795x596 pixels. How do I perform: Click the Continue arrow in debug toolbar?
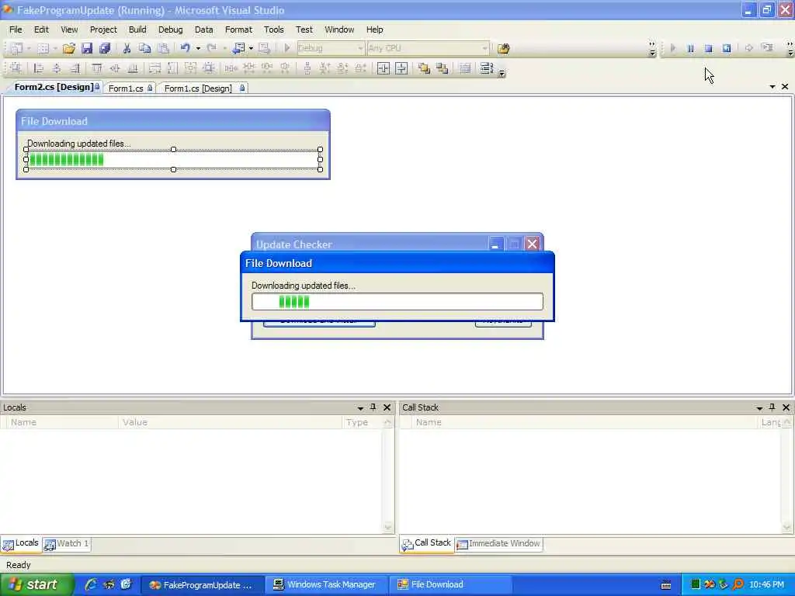tap(673, 48)
